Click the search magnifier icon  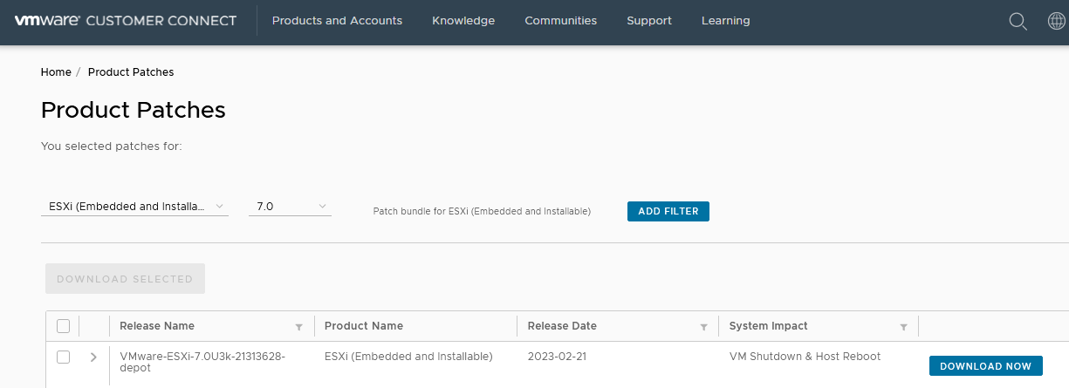click(1018, 21)
